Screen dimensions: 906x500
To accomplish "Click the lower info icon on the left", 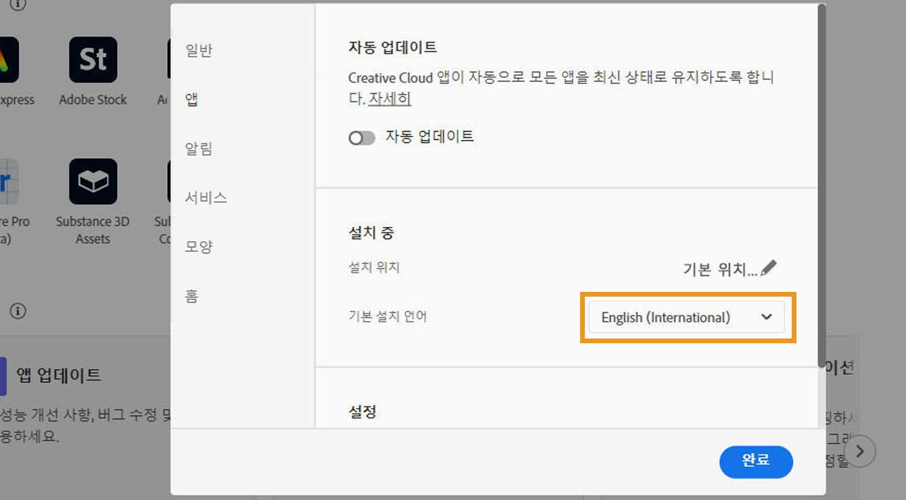I will click(18, 311).
